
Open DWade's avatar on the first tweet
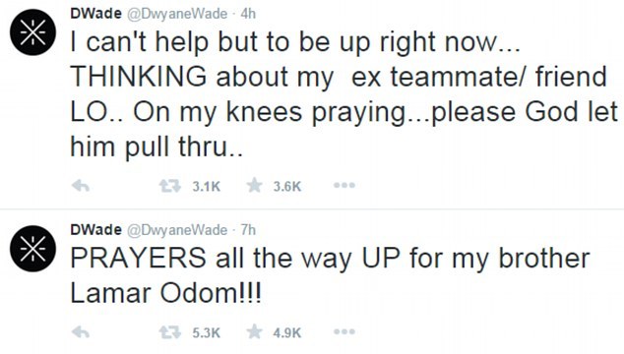(x=33, y=31)
